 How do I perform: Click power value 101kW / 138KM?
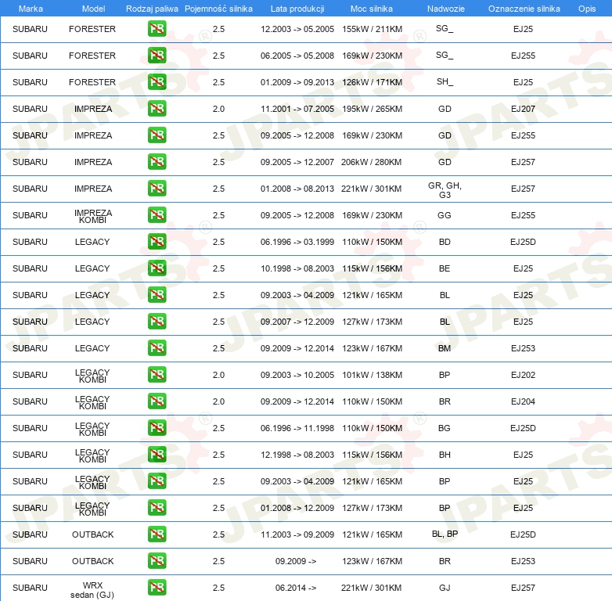[x=372, y=375]
